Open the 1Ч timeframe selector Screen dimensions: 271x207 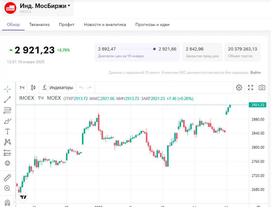[22, 88]
